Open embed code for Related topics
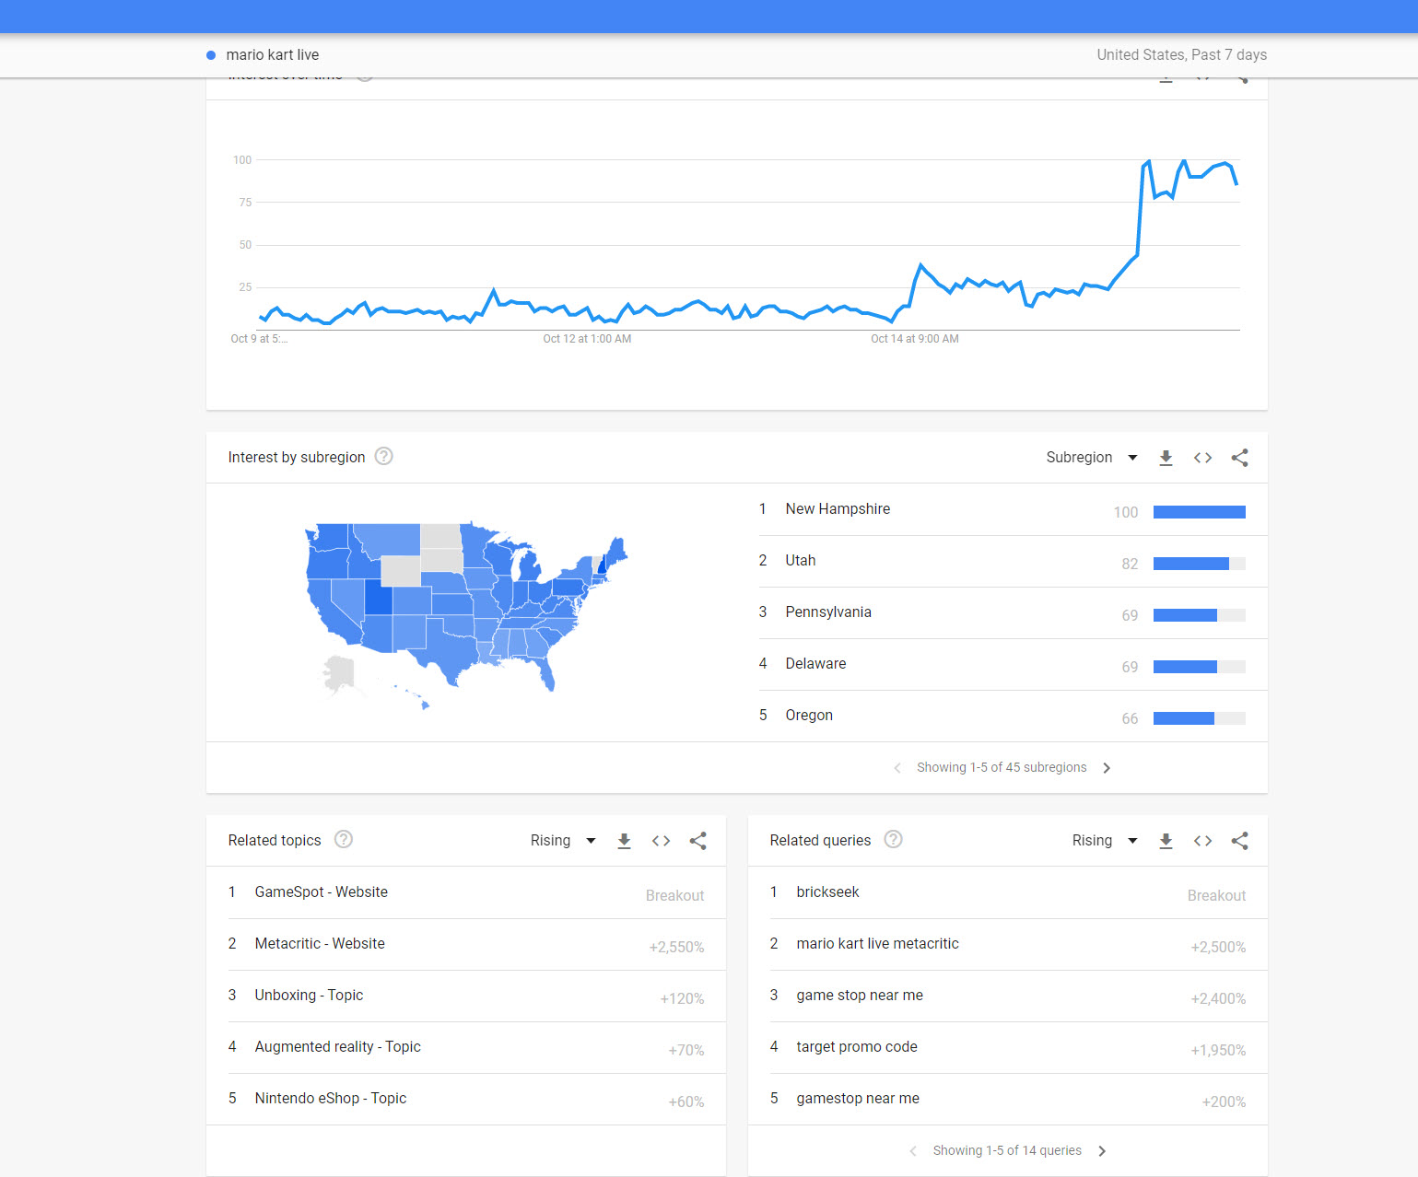 point(661,841)
